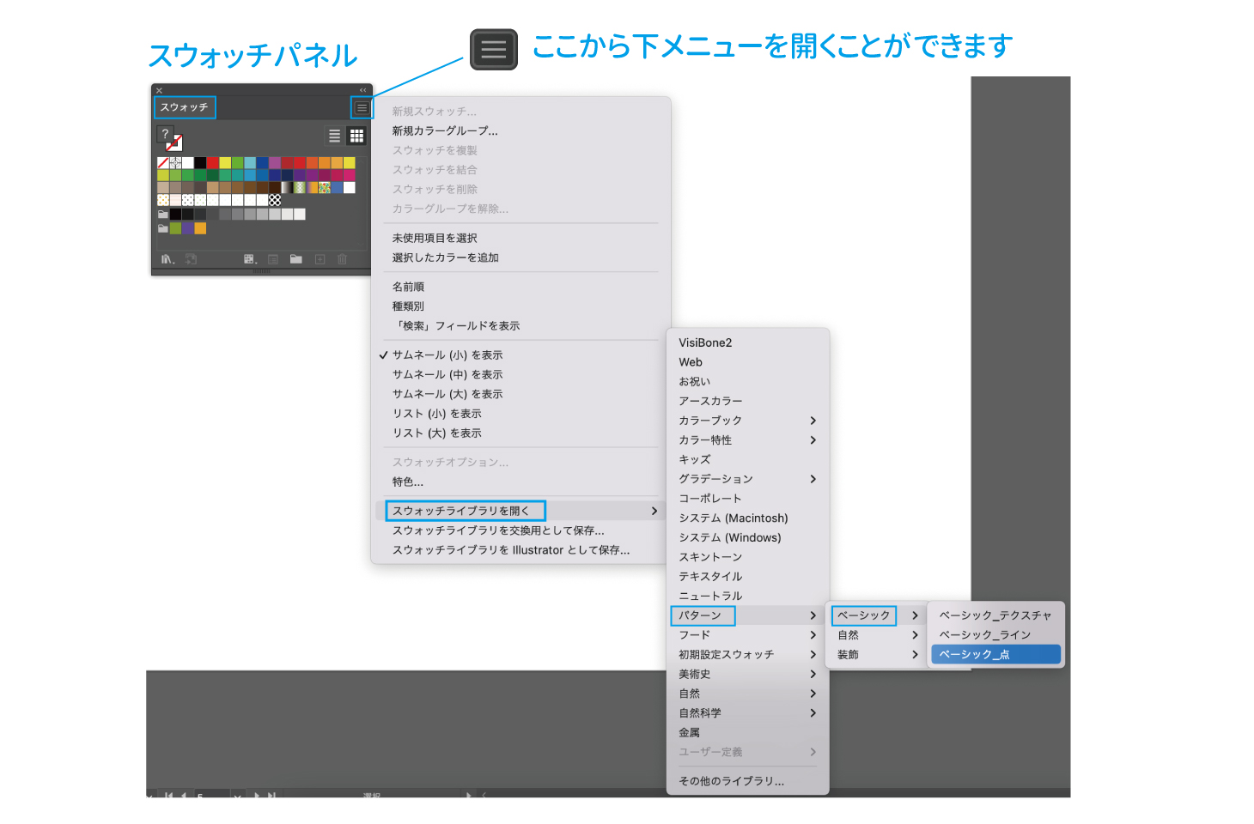Expand the ベーシック pattern submenu
1254x824 pixels.
[877, 615]
